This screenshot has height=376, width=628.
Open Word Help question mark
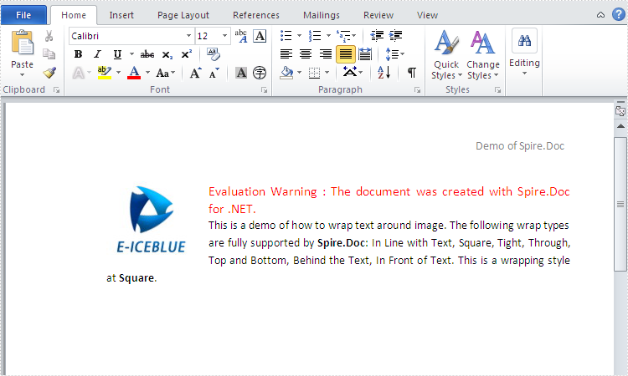click(619, 14)
